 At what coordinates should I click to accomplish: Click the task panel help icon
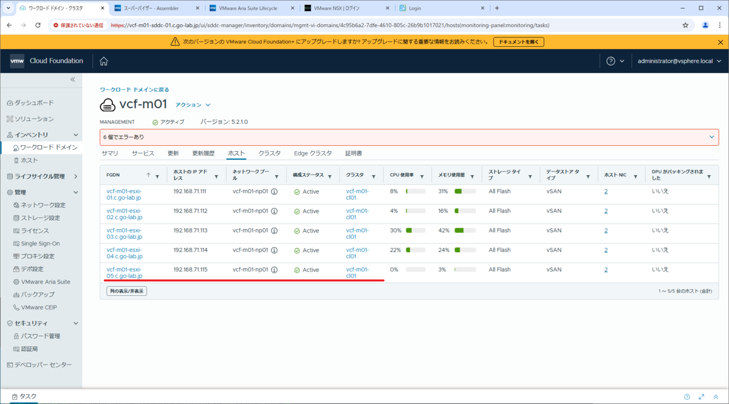687,396
